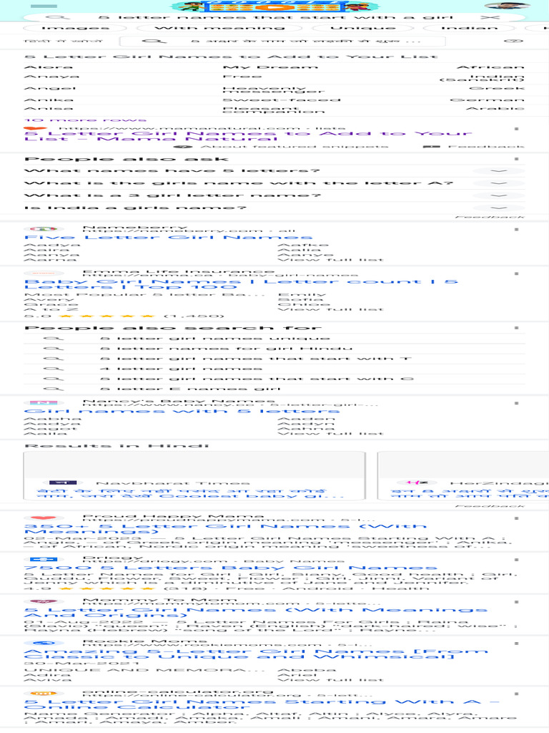
Task: Click View full list in Nameberry result
Action: (x=330, y=259)
